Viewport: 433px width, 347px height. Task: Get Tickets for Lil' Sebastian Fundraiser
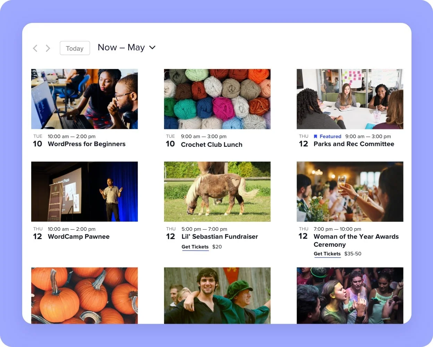pyautogui.click(x=195, y=247)
